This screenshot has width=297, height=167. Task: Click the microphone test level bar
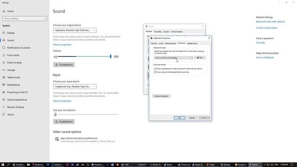(89, 115)
